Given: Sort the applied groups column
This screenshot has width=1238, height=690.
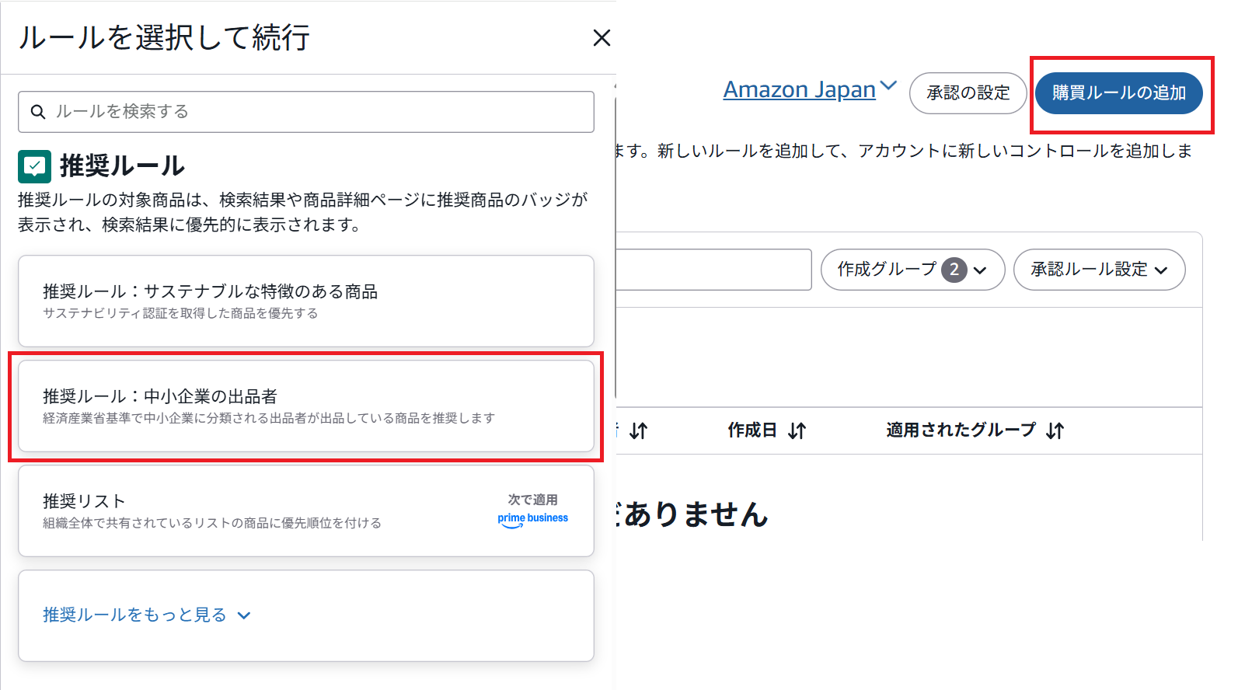Looking at the screenshot, I should pos(1055,430).
